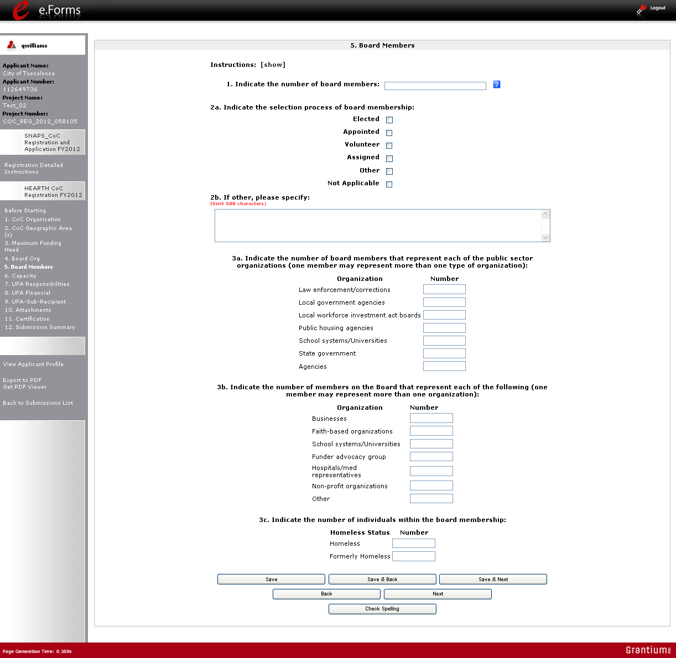Click the Check Spelling button
The image size is (676, 658).
click(382, 609)
